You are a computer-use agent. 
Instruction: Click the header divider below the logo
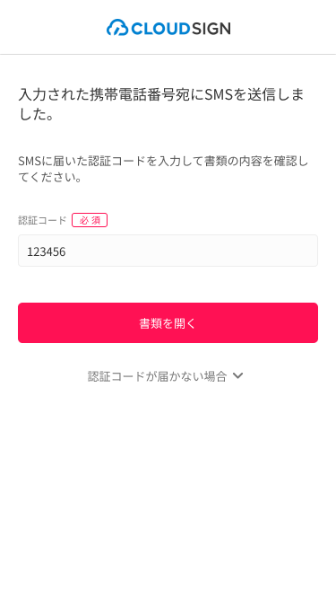point(168,54)
